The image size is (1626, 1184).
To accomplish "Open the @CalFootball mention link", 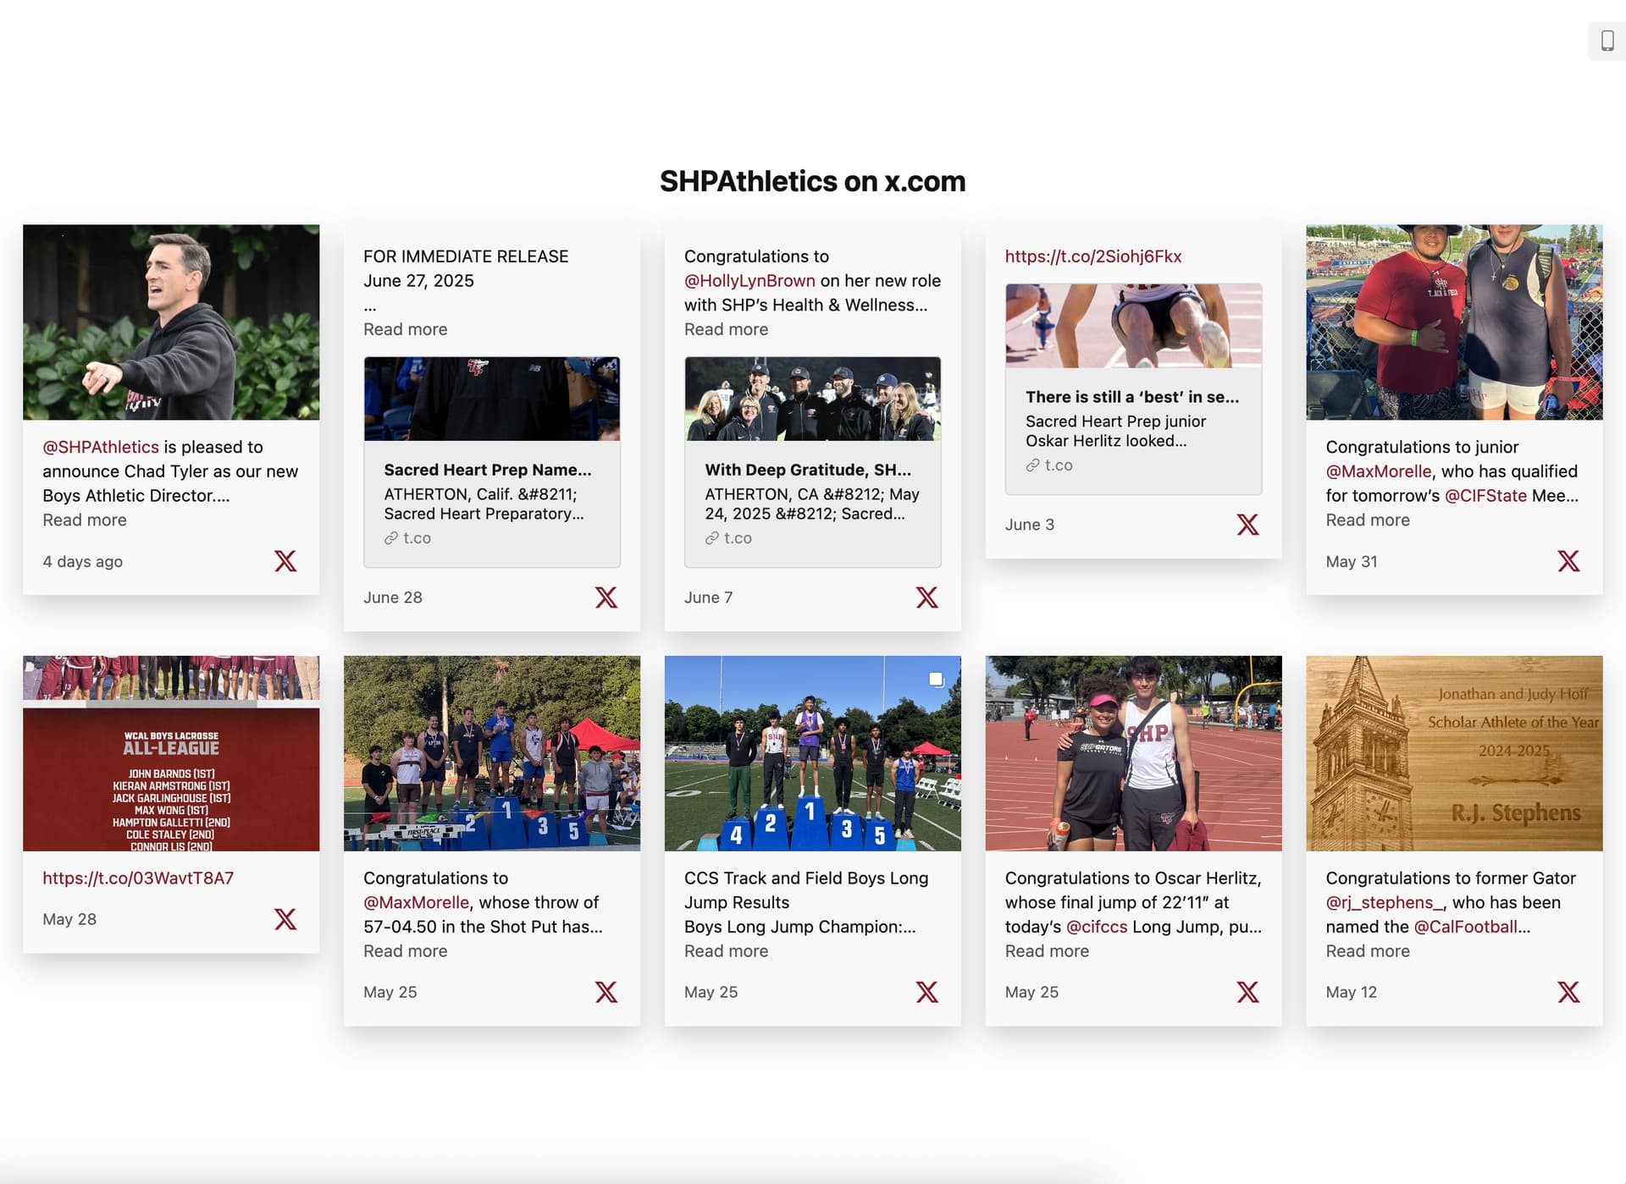I will pos(1465,927).
